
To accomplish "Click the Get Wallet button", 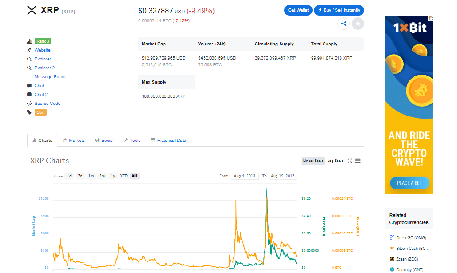I will point(298,10).
